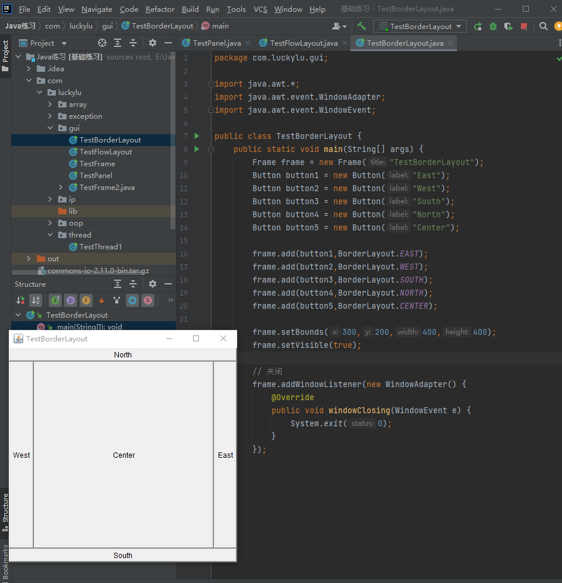
Task: Click the Debug bug icon in toolbar
Action: pos(493,26)
